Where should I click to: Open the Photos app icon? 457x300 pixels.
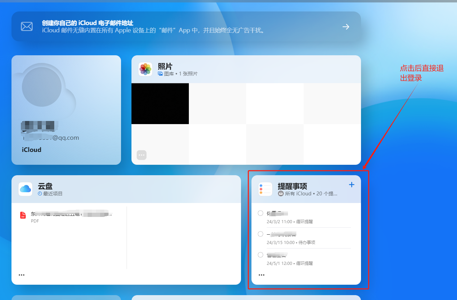(145, 69)
